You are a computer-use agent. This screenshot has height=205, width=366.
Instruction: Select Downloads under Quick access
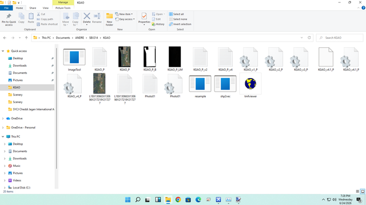pos(19,65)
